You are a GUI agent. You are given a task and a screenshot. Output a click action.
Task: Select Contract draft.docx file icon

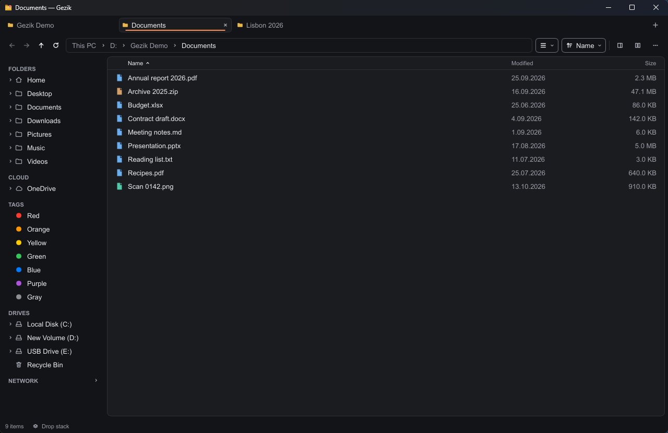[x=119, y=118]
